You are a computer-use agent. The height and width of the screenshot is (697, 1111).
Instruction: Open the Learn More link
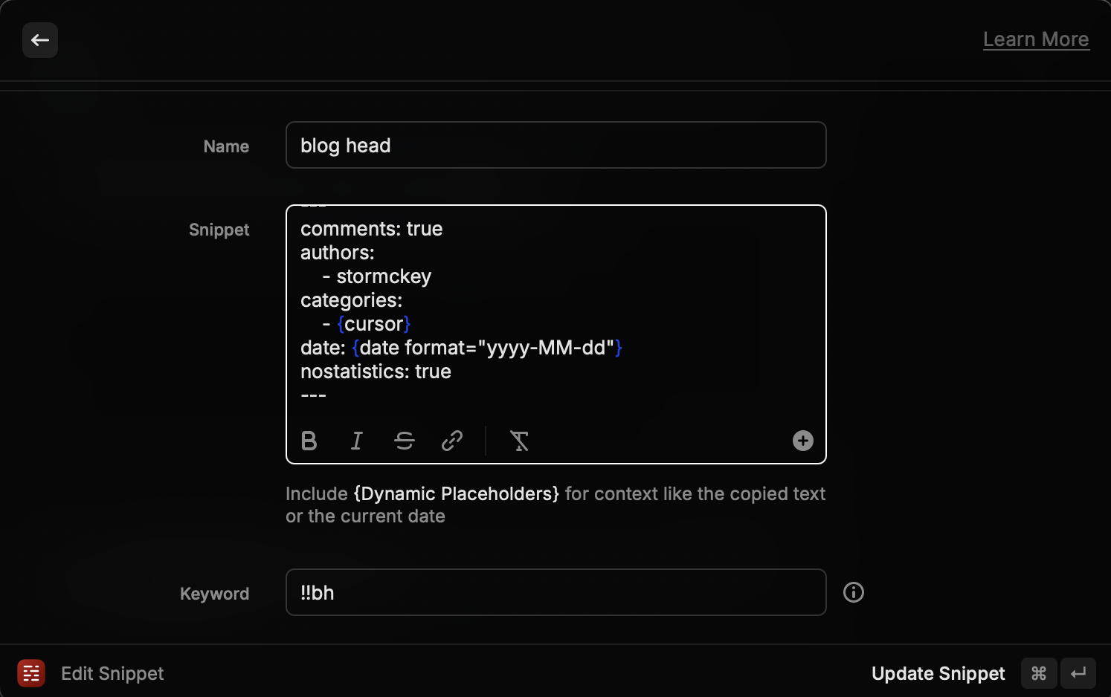pyautogui.click(x=1036, y=39)
